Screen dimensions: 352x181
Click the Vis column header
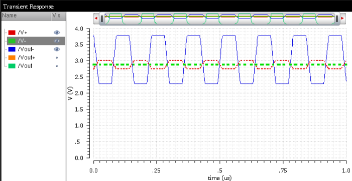coord(59,16)
